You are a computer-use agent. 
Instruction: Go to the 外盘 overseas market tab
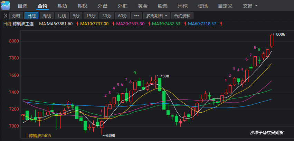(x=103, y=6)
